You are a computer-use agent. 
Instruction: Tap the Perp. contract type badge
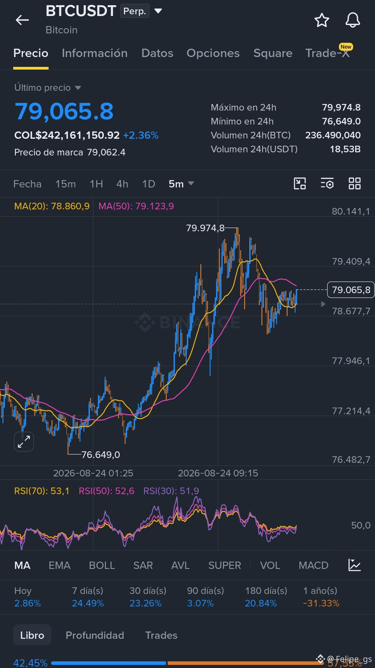(135, 11)
